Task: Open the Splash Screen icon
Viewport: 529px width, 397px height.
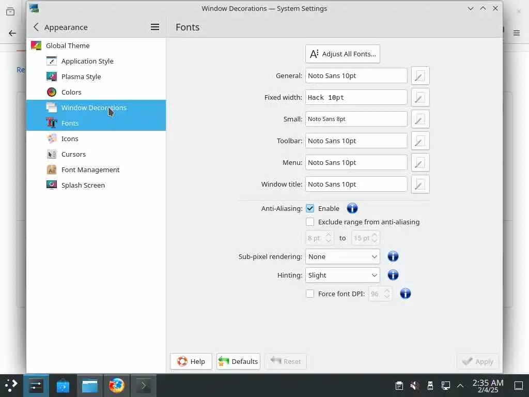Action: coord(51,186)
